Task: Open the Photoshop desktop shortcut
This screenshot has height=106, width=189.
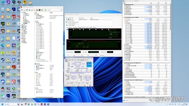Action: pyautogui.click(x=14, y=2)
